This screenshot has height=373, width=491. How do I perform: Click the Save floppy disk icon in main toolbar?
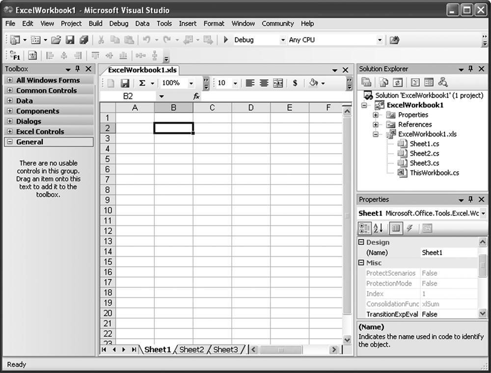click(x=70, y=40)
